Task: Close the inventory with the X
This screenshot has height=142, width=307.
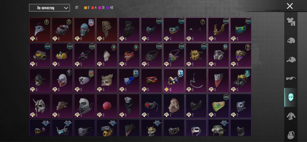Action: coord(290,6)
